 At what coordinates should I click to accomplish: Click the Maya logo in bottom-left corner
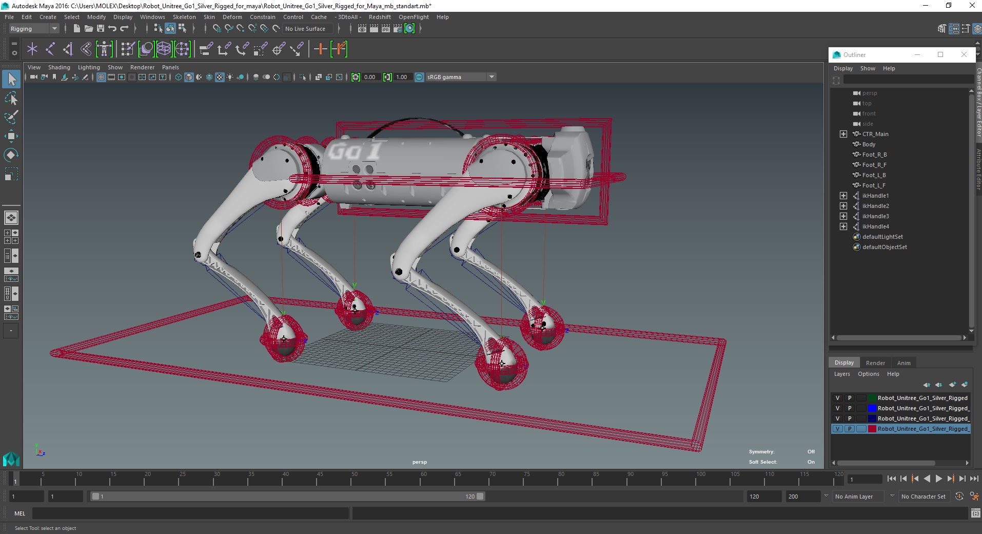tap(11, 459)
